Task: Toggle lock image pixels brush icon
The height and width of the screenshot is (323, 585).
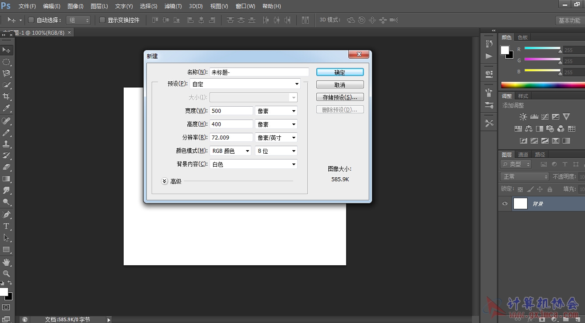Action: tap(530, 189)
